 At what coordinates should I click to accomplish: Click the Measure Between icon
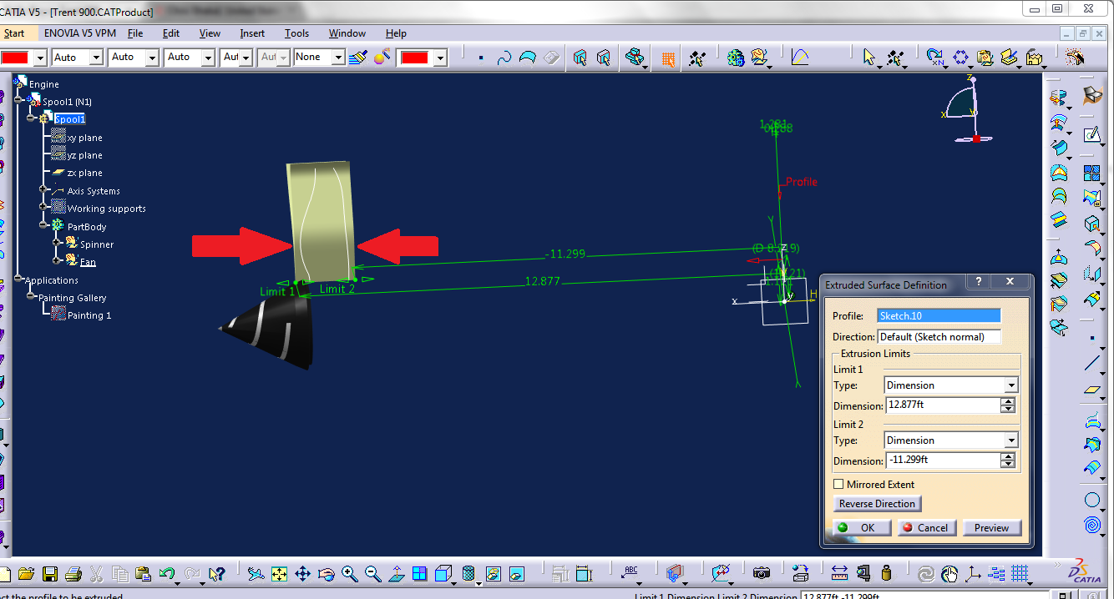point(840,574)
